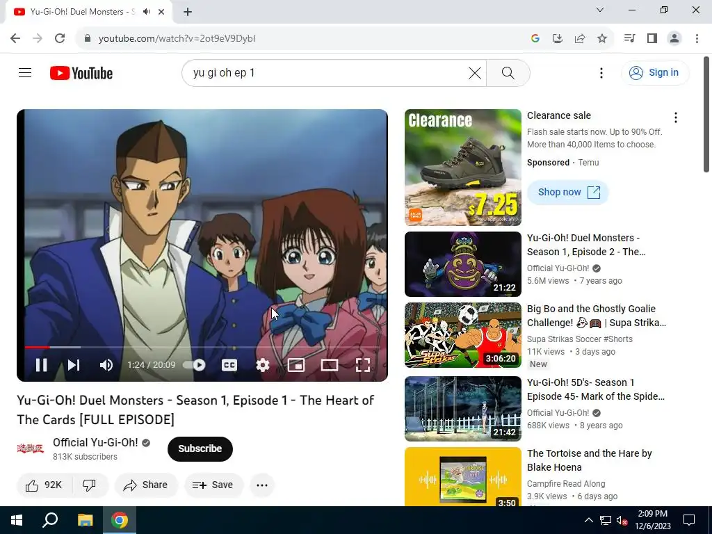
Task: Share this video
Action: pos(146,485)
